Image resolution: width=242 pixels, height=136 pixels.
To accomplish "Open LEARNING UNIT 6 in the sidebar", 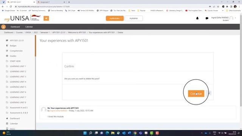I will point(18,92).
